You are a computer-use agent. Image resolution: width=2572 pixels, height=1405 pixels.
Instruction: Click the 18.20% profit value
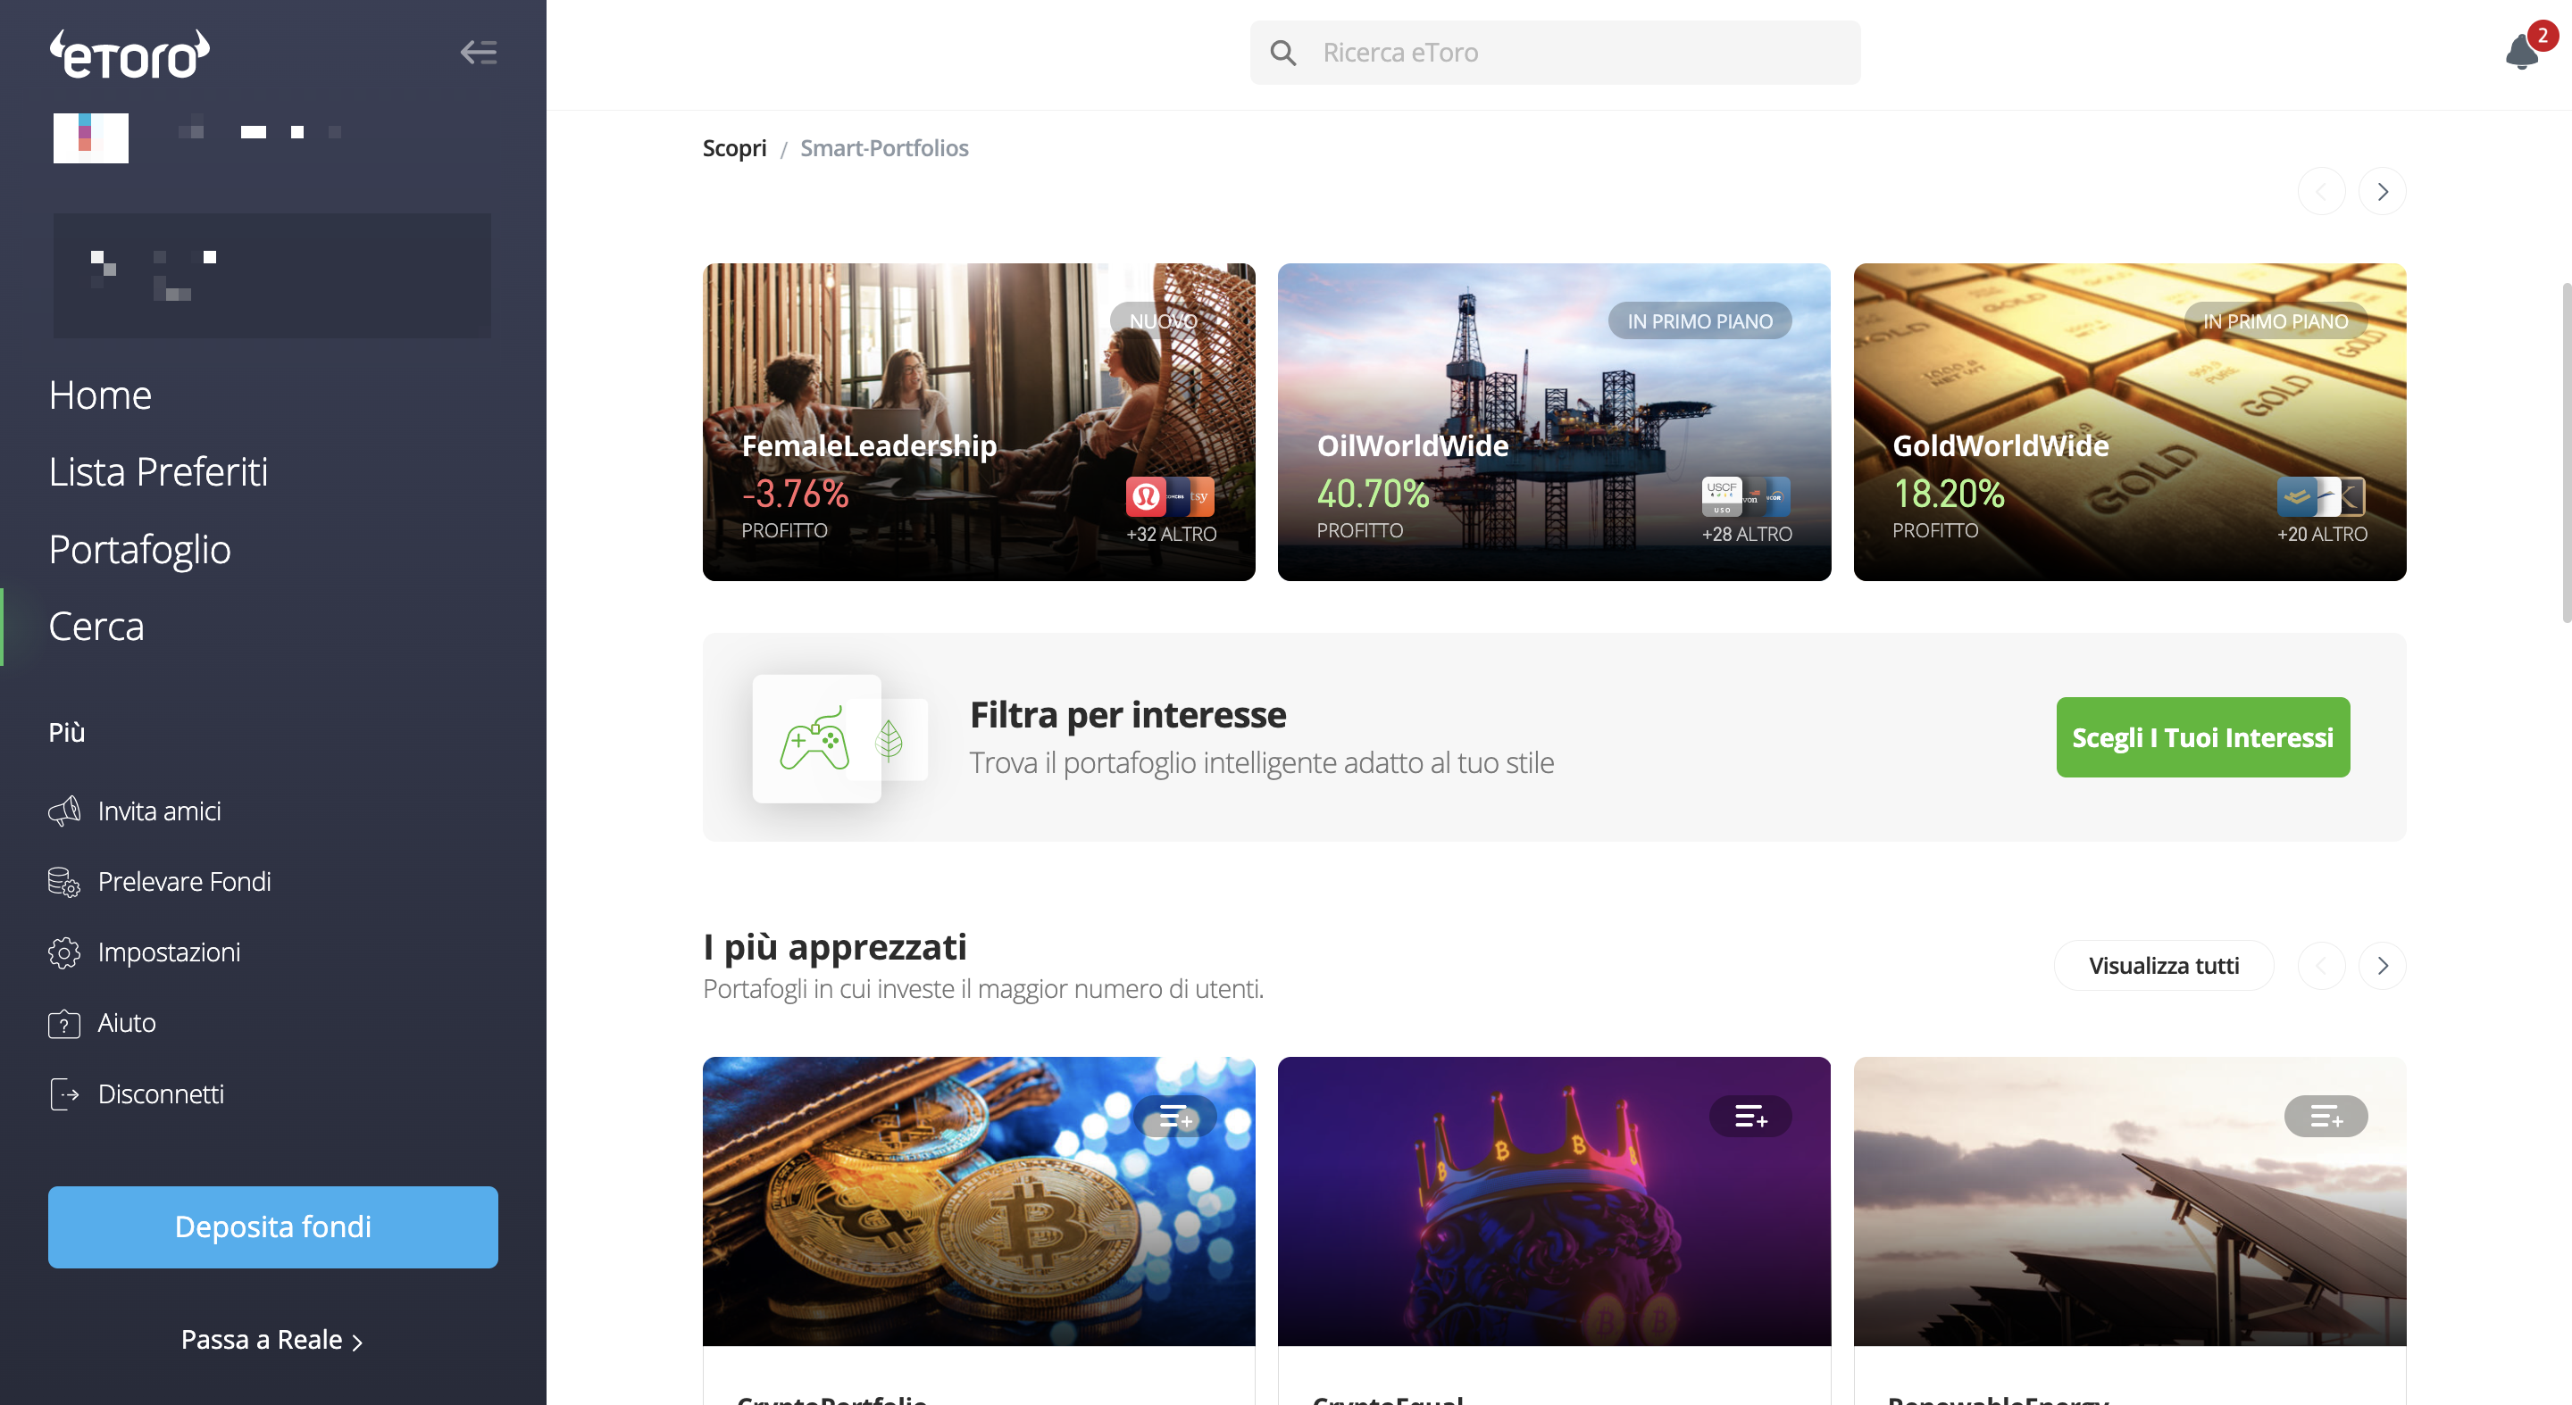pyautogui.click(x=1948, y=494)
